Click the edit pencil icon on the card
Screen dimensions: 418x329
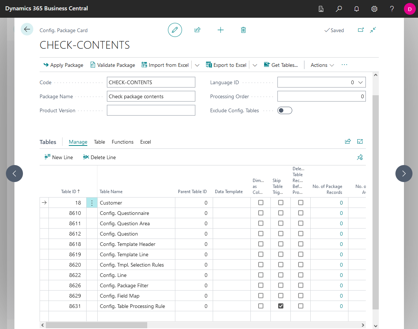click(x=175, y=30)
